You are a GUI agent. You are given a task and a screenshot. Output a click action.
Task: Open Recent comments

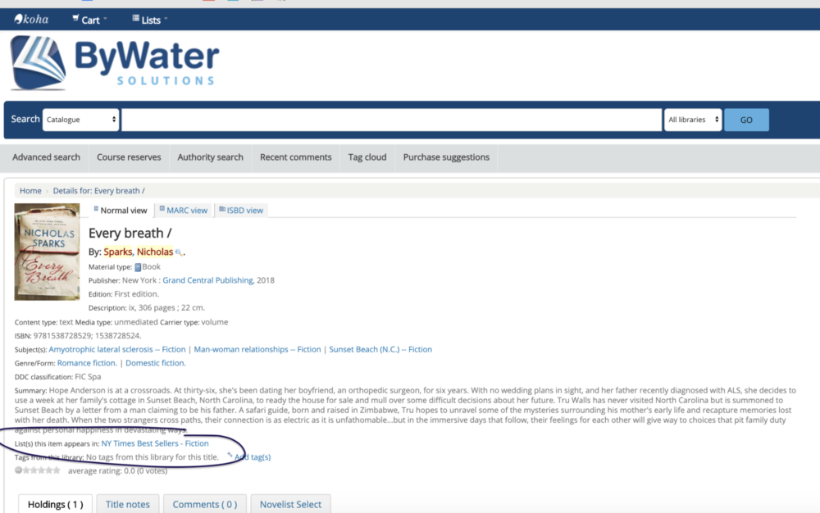click(x=295, y=157)
